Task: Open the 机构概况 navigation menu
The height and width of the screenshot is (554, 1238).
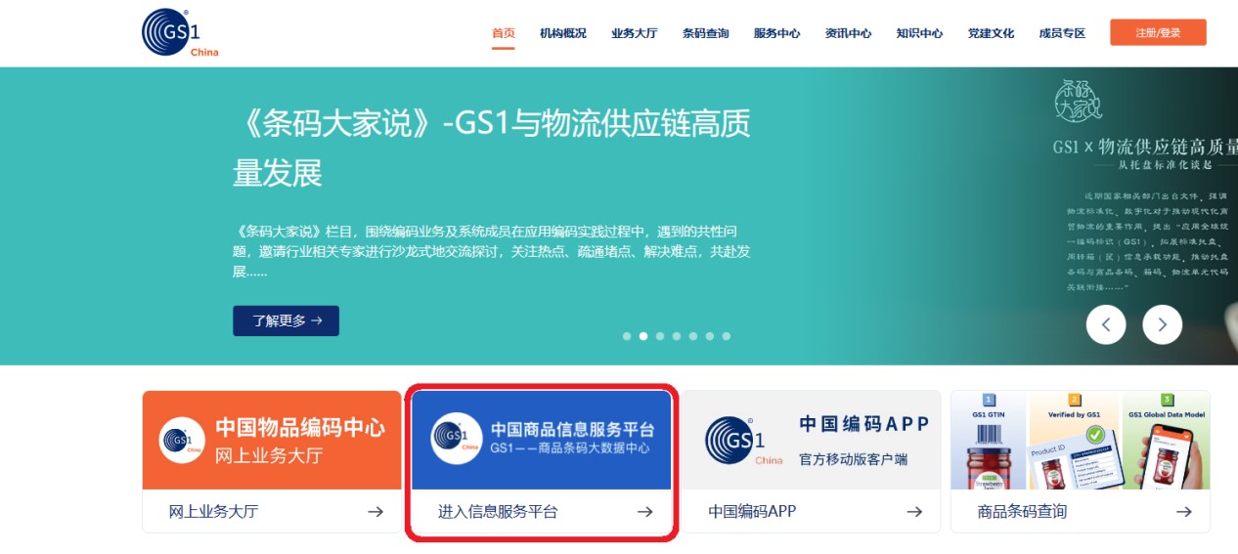Action: click(563, 33)
